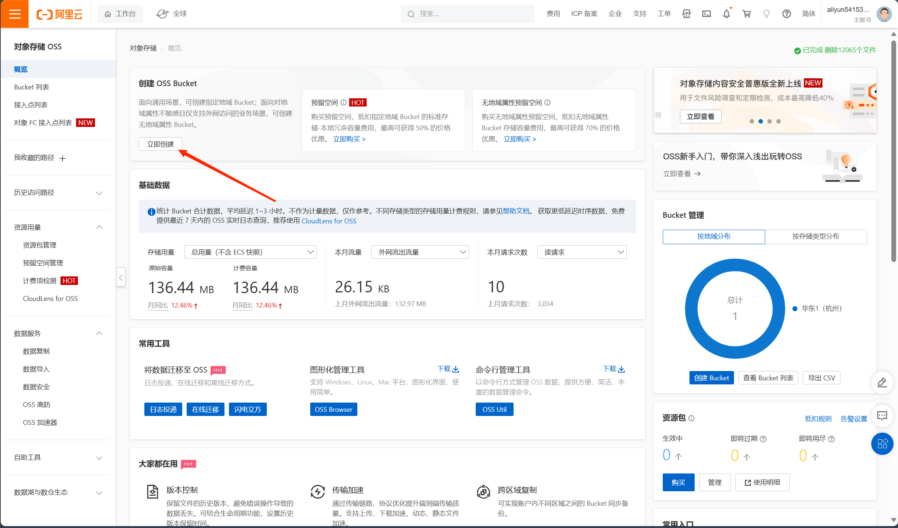Click the 立即创建 button
The height and width of the screenshot is (528, 898).
click(x=160, y=144)
